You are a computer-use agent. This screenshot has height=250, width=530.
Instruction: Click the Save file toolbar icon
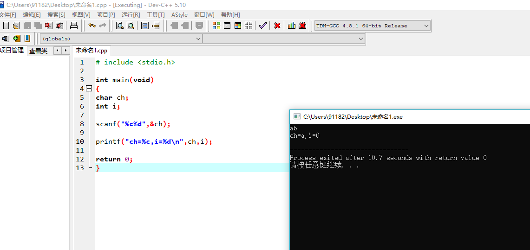click(x=27, y=26)
